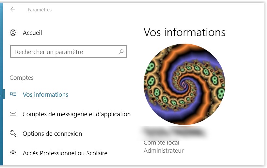Viewport: 267px width, 168px height.
Task: Click the briefcase icon for Accès Professionnel
Action: tap(13, 153)
